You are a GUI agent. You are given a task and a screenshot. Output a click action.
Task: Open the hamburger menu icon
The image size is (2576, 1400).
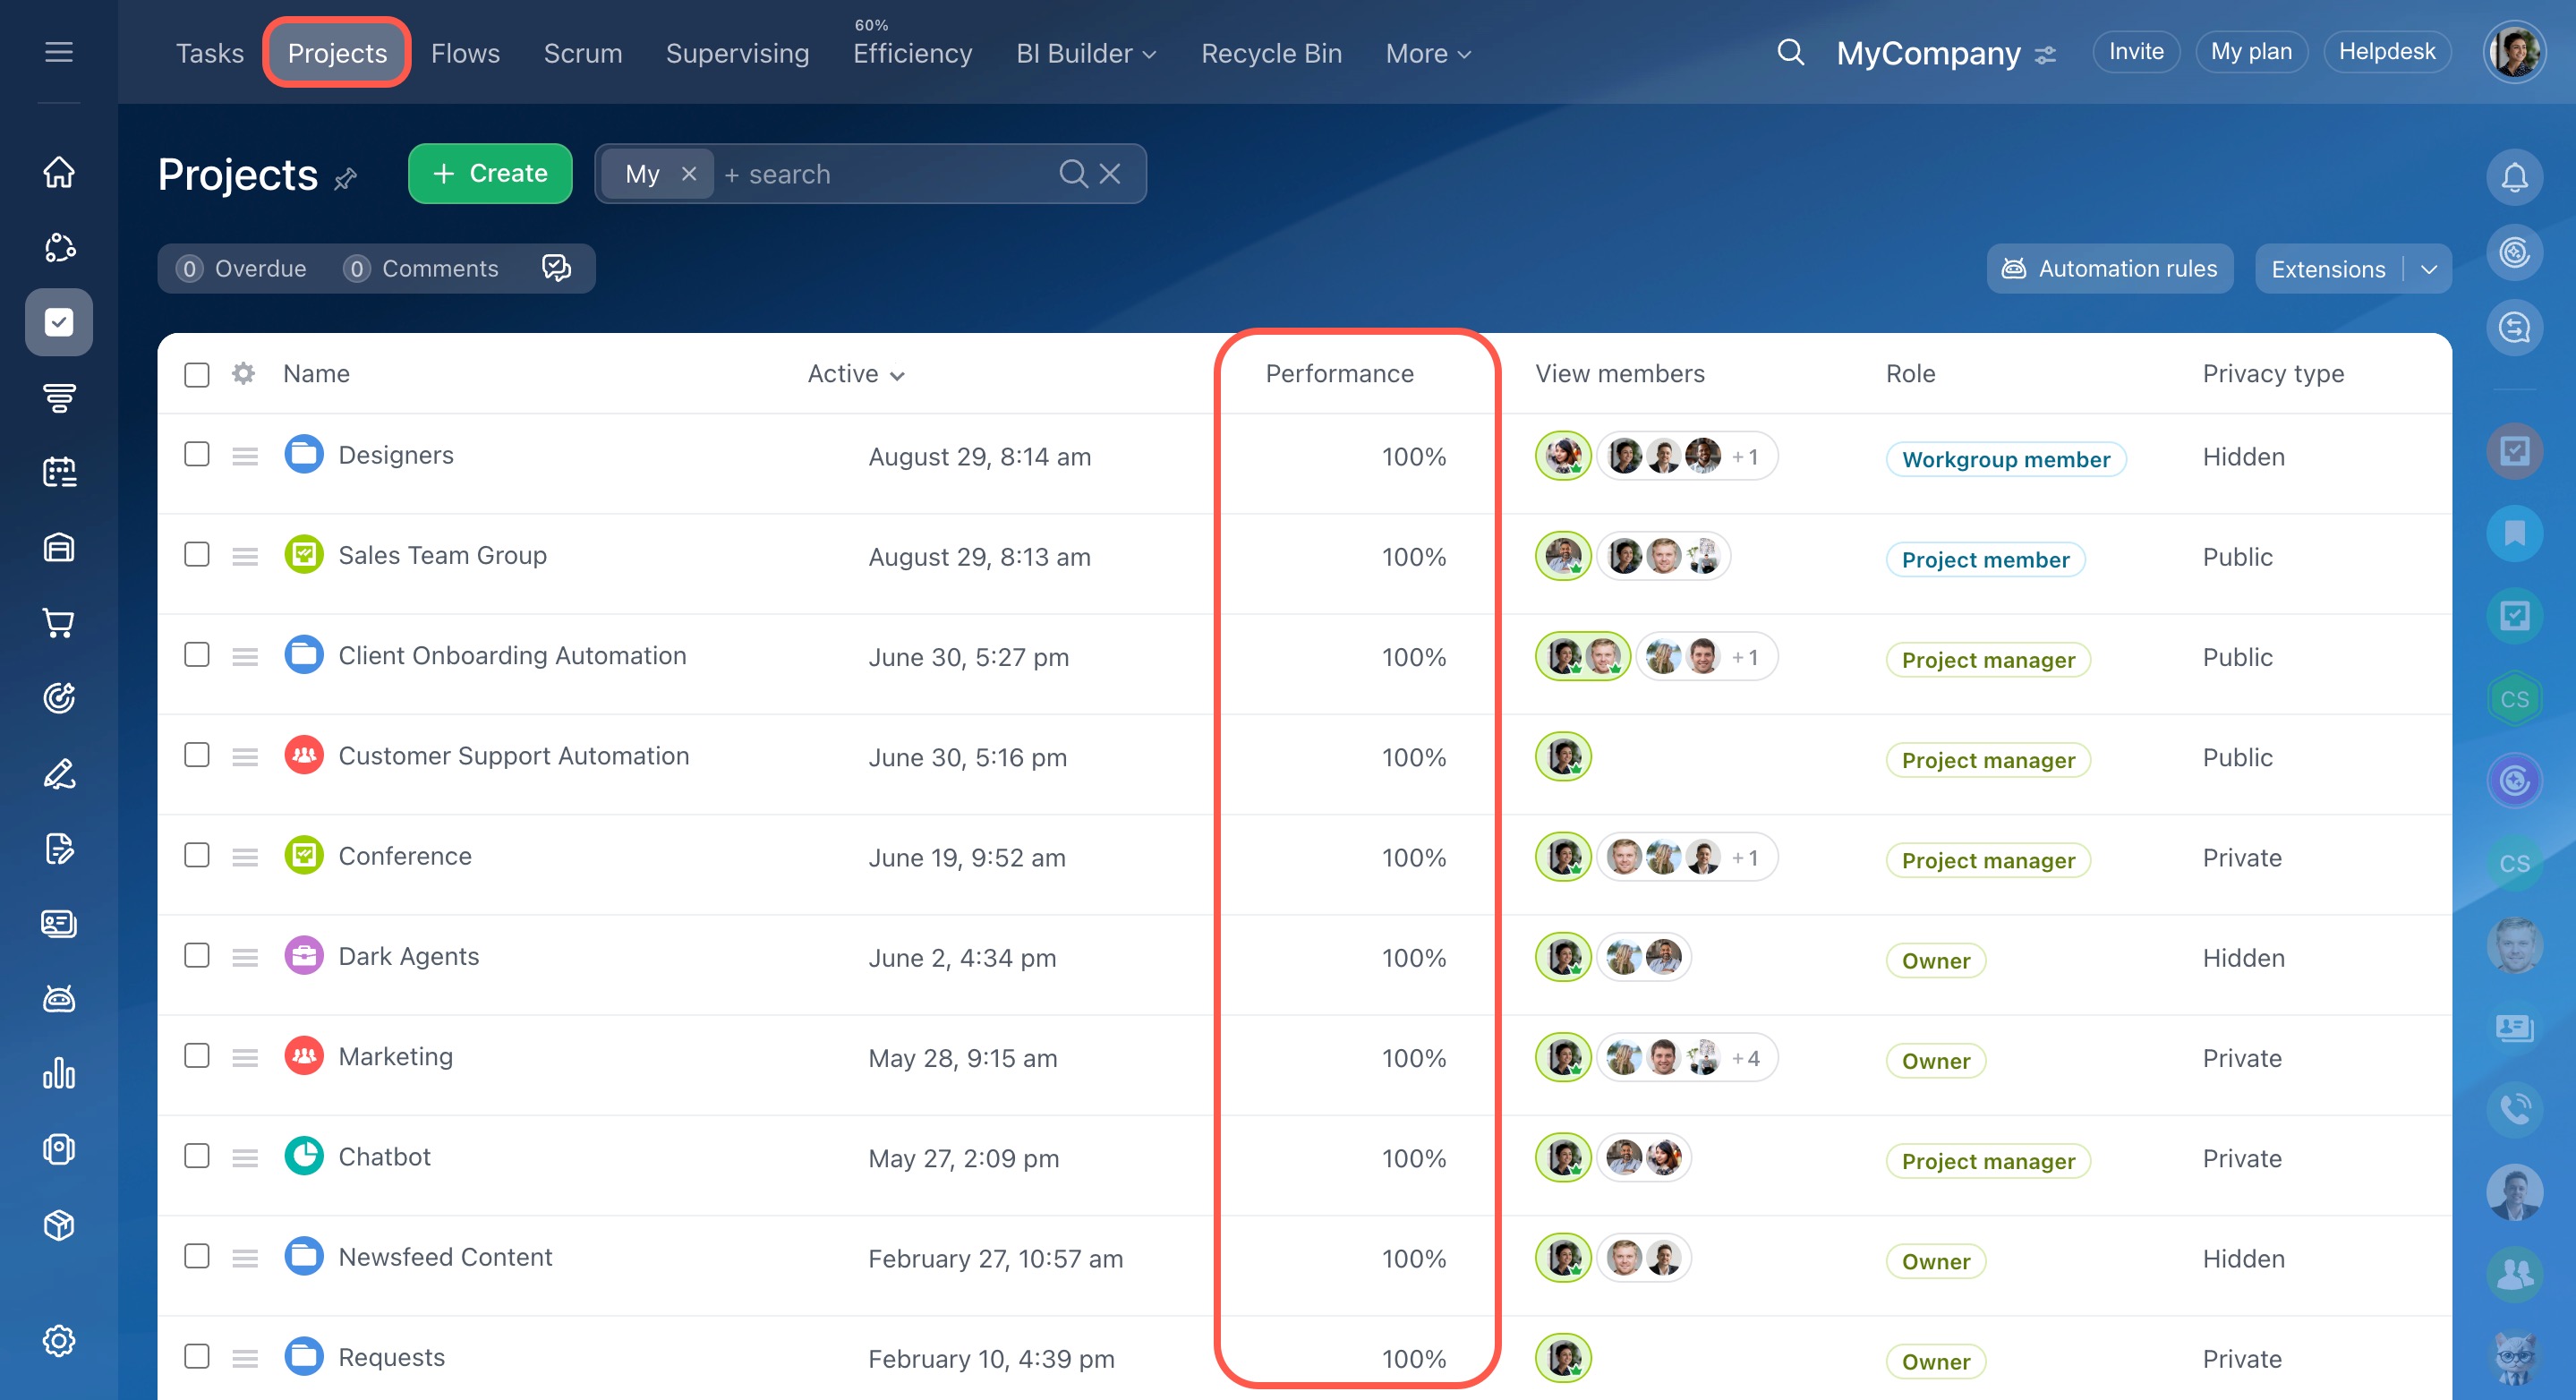(59, 52)
